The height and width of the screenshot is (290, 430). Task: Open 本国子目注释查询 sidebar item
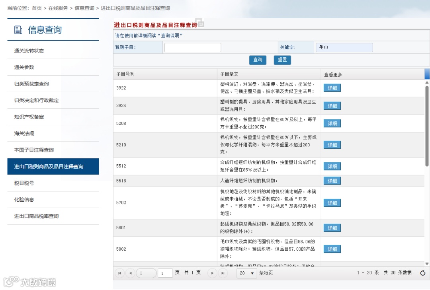pyautogui.click(x=53, y=150)
